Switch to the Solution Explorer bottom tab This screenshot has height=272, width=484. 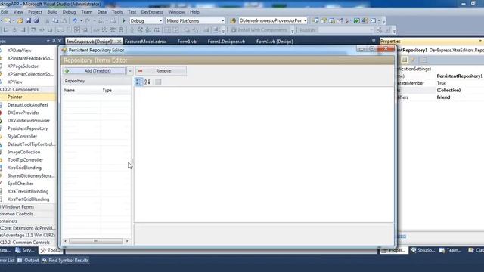(x=423, y=250)
